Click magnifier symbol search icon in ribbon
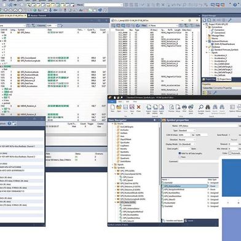The height and width of the screenshot is (241, 241). [201, 107]
